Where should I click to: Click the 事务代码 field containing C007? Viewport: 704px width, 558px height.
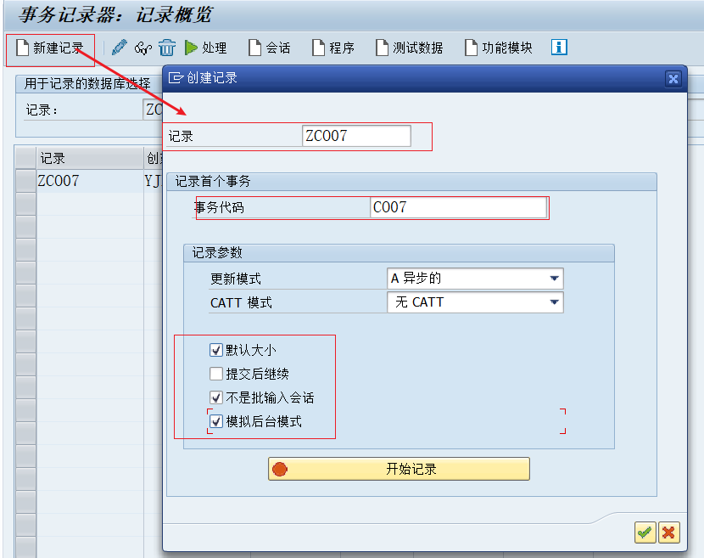(x=458, y=207)
